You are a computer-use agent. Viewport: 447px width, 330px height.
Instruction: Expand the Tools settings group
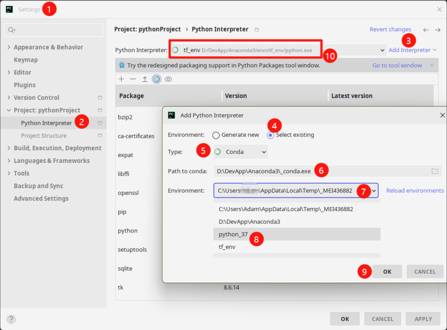tap(9, 173)
